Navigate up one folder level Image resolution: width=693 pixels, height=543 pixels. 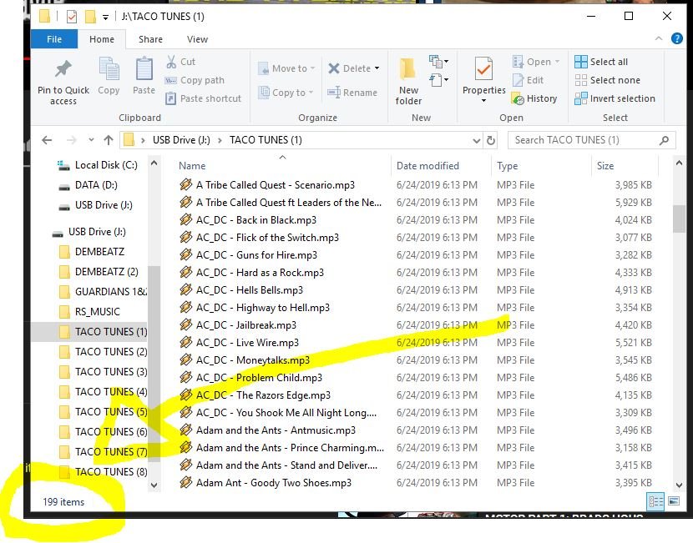pos(109,140)
